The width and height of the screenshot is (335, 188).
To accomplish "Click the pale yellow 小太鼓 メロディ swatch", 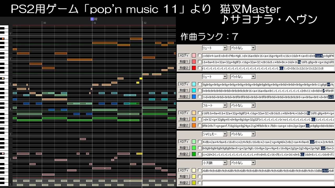I will 194,170.
